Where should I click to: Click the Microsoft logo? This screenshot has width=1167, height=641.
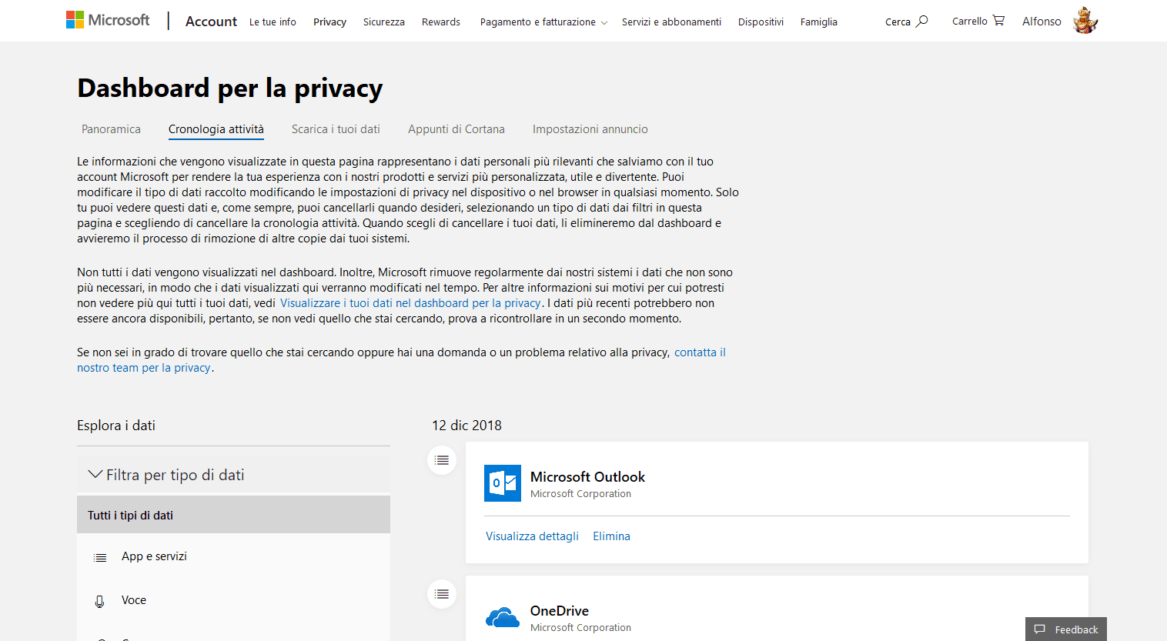coord(108,20)
